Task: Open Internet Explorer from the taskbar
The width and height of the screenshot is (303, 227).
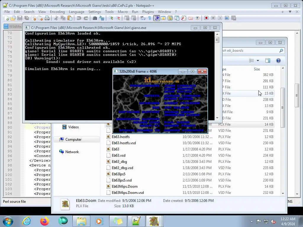Action: click(x=26, y=221)
